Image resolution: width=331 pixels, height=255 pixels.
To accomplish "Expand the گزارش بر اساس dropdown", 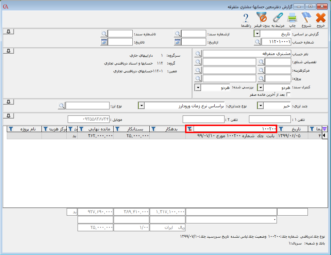I will tap(257, 34).
